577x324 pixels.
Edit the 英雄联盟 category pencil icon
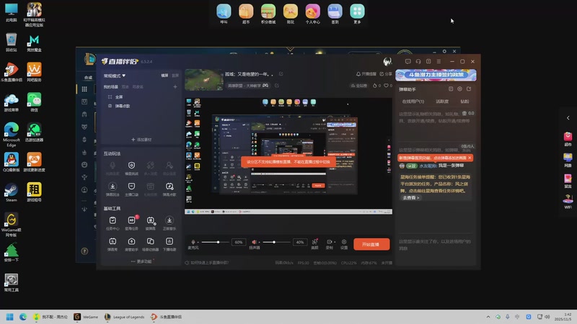(x=277, y=86)
